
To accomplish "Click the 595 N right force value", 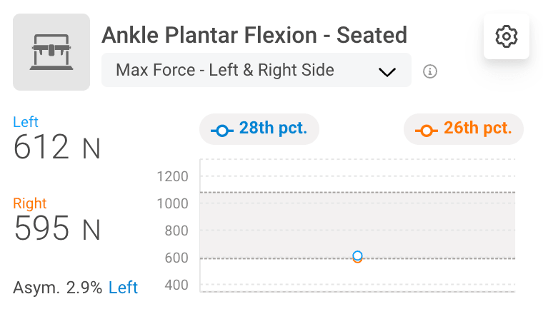I will 56,228.
